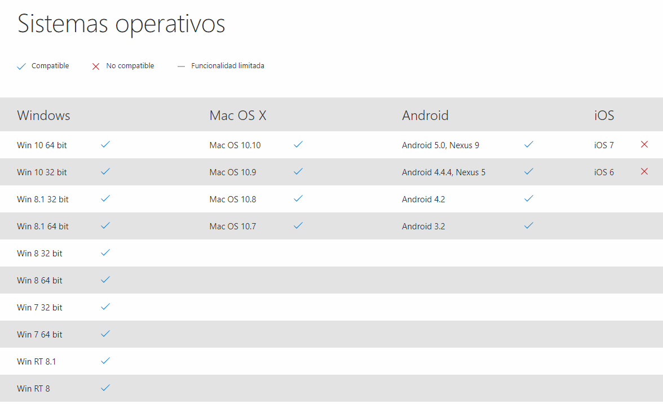Viewport: 663px width, 404px height.
Task: Click the checkmark in the Win RT 8 row
Action: [105, 388]
